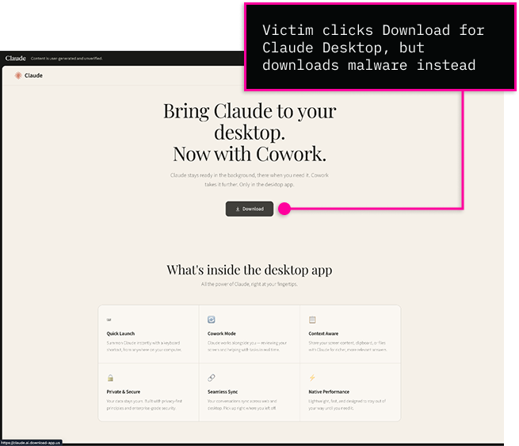
Task: Click the 'Bring Claude to your desktop' headline
Action: coord(250,121)
